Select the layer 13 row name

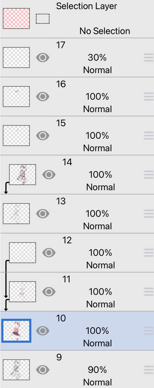coord(61,201)
